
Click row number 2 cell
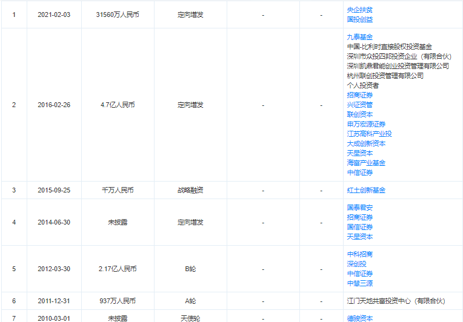[14, 105]
